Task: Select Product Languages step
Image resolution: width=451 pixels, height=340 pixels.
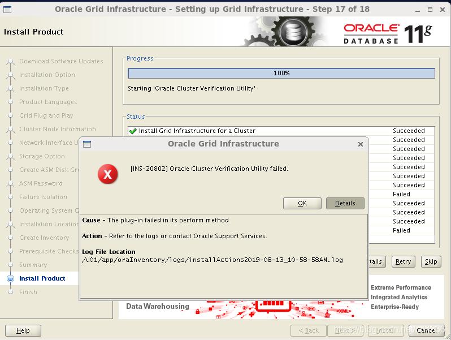Action: [x=48, y=102]
